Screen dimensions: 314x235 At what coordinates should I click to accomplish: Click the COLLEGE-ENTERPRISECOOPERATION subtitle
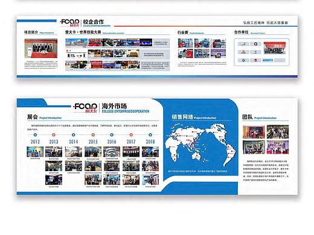point(126,111)
